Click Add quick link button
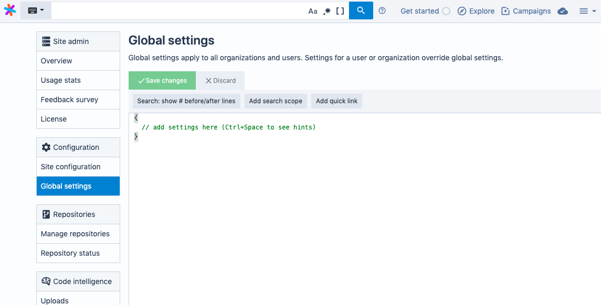The image size is (601, 305). [x=336, y=101]
